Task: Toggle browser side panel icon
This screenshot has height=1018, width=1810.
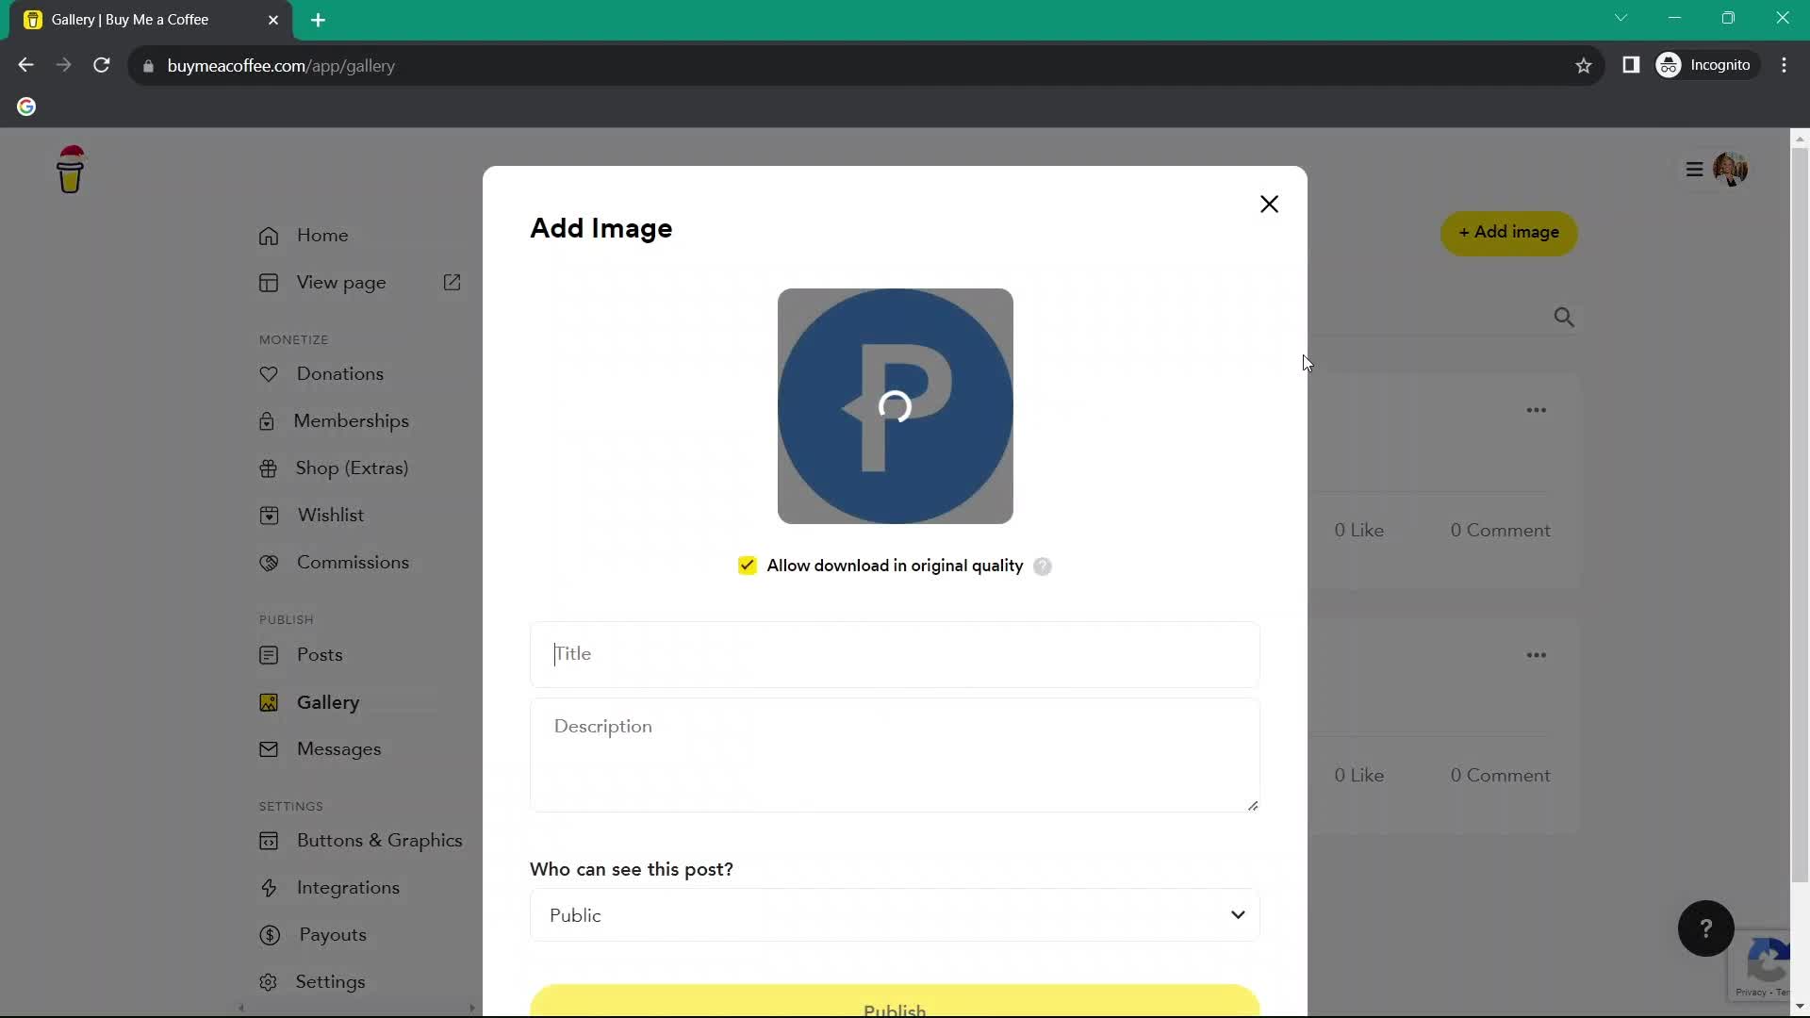Action: (1631, 65)
